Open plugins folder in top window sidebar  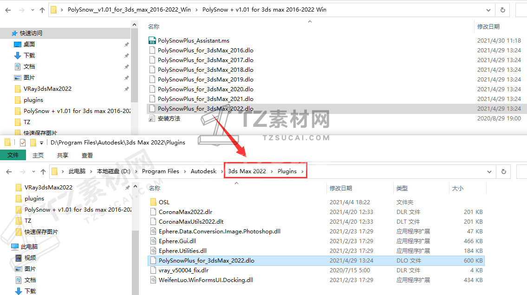(33, 100)
